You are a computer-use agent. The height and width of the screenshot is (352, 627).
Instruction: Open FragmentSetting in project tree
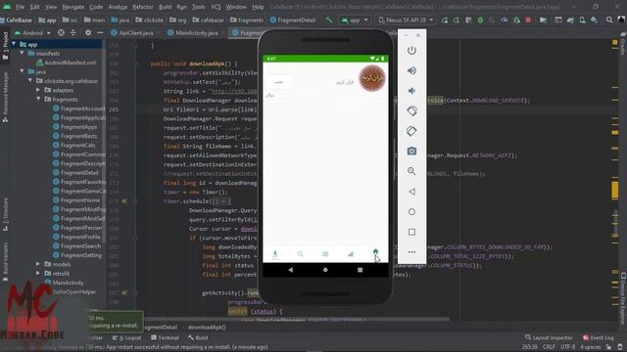coord(80,255)
